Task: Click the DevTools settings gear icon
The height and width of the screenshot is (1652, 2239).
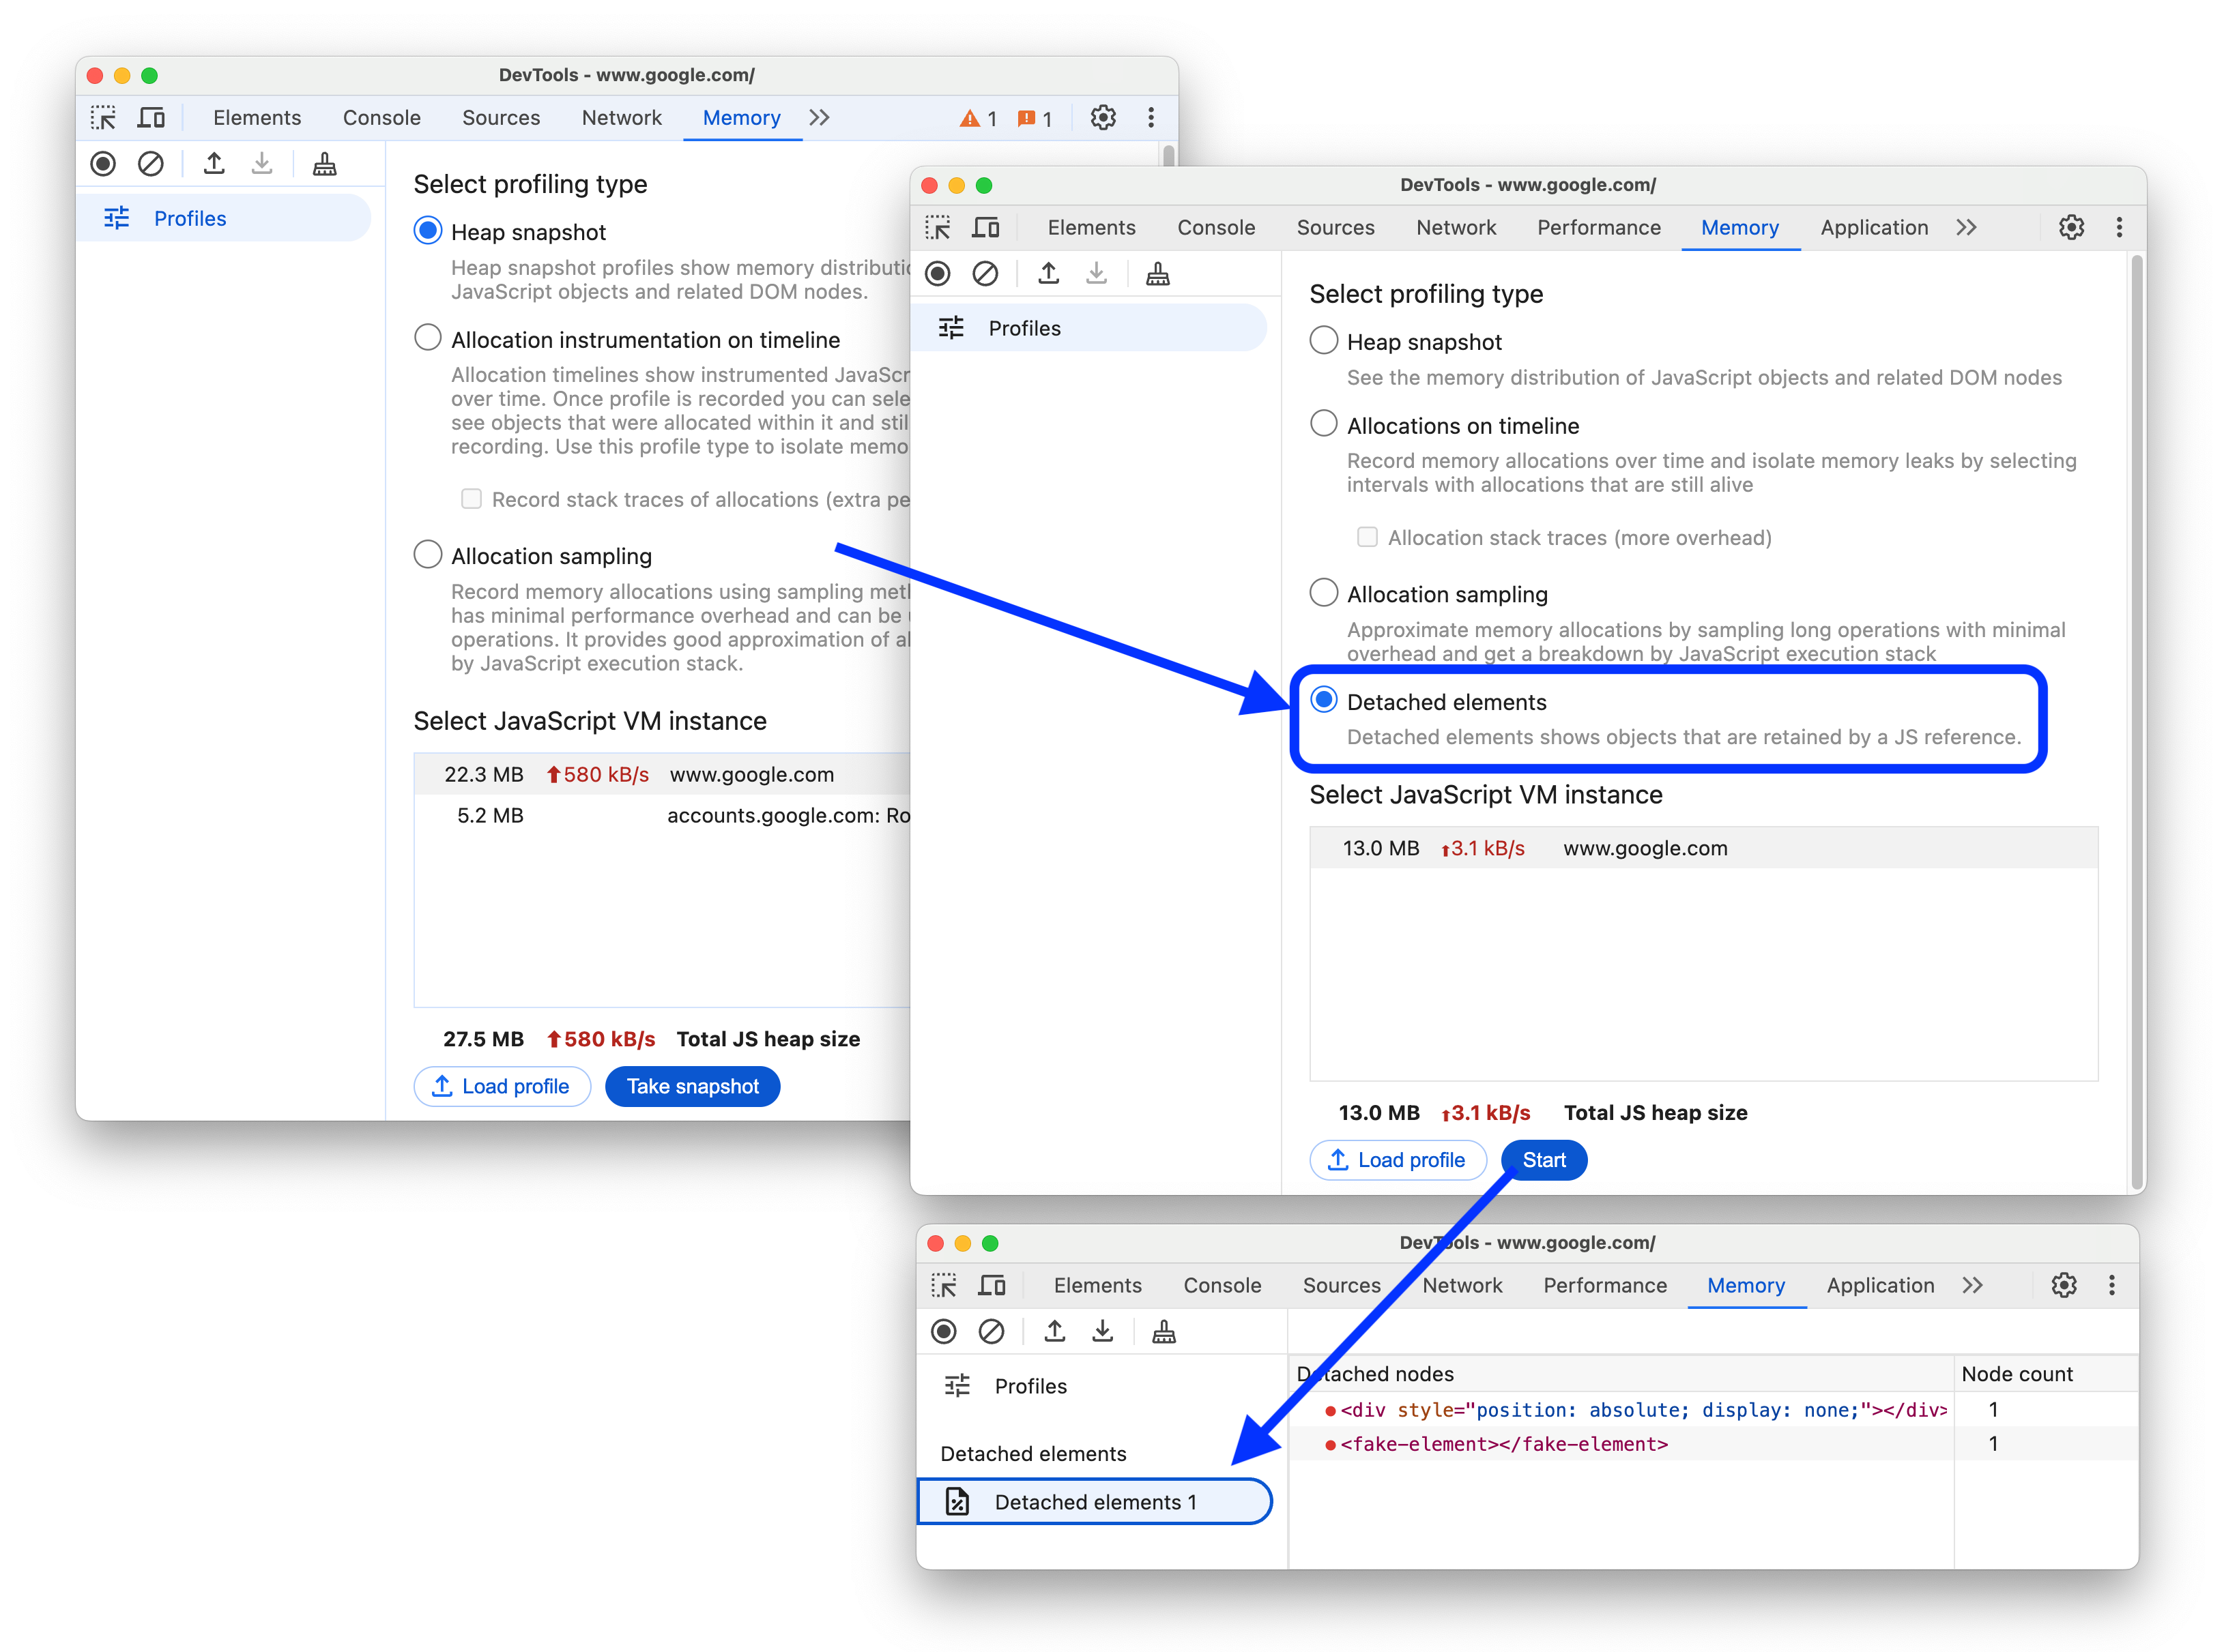Action: pyautogui.click(x=2070, y=228)
